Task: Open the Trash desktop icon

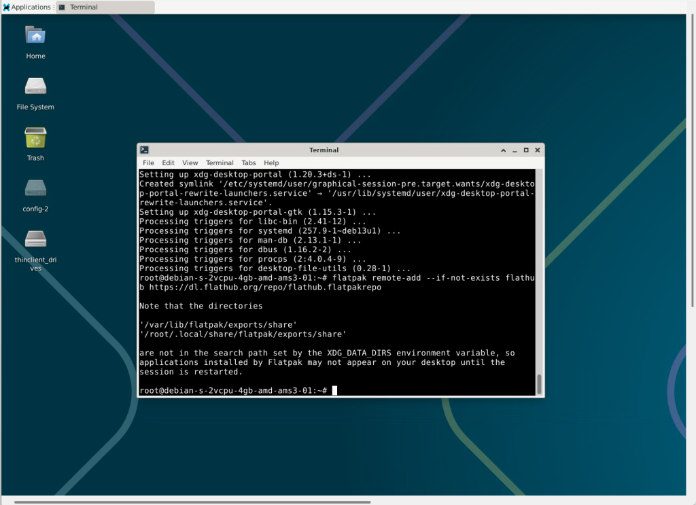Action: click(35, 138)
